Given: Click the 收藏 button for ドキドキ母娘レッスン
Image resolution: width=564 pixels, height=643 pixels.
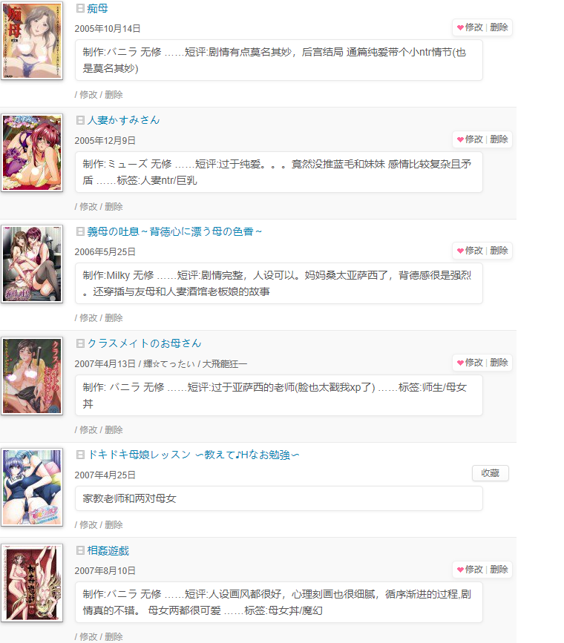Looking at the screenshot, I should pos(490,473).
